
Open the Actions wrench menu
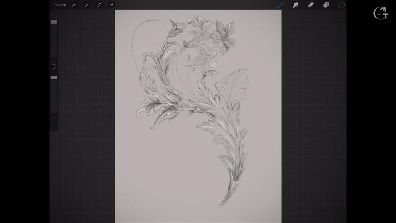(x=74, y=5)
